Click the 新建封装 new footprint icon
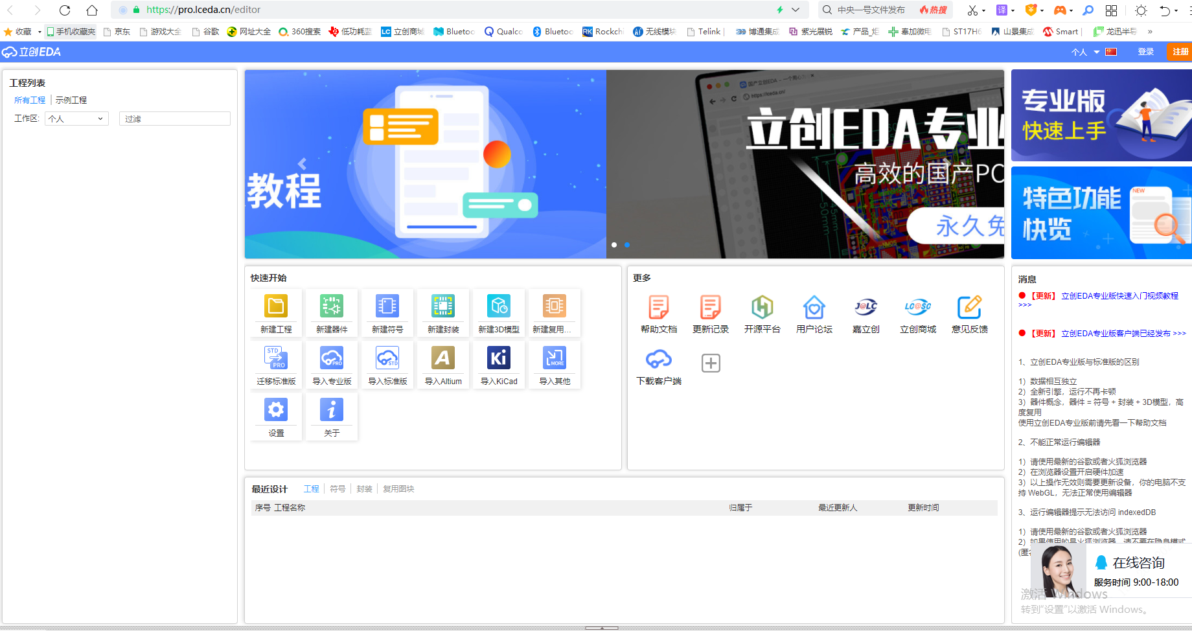 coord(443,306)
